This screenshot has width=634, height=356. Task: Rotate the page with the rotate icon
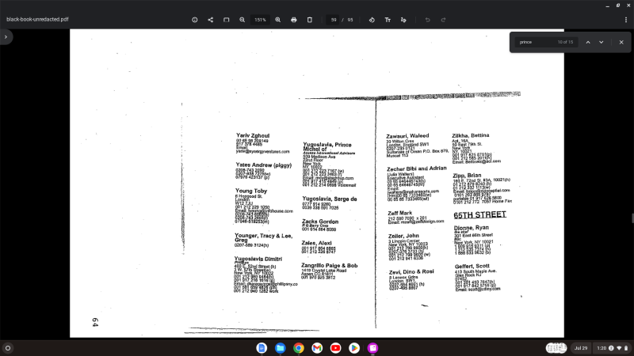pos(372,20)
